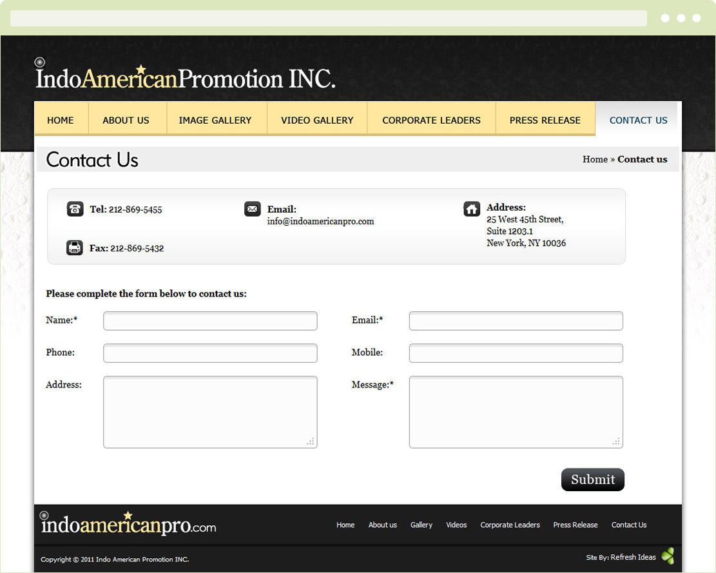Click inside the Message text area
The width and height of the screenshot is (716, 573).
pyautogui.click(x=516, y=412)
